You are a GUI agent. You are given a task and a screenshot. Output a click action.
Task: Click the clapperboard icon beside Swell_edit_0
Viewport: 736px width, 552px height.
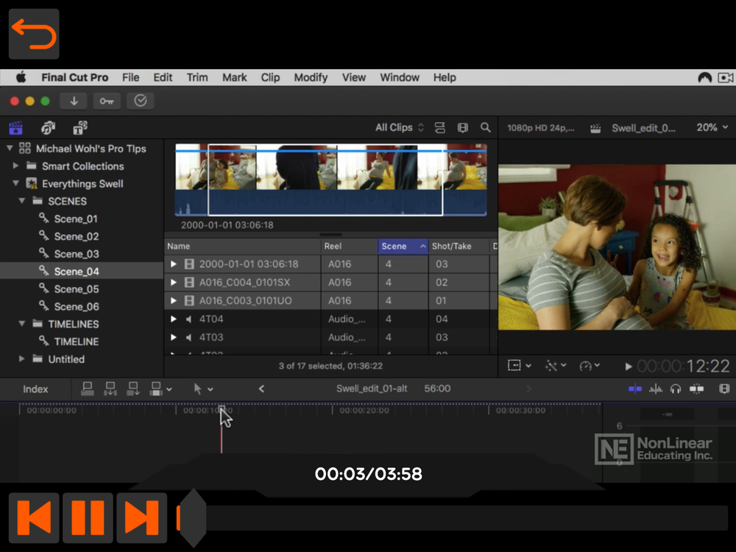click(595, 128)
